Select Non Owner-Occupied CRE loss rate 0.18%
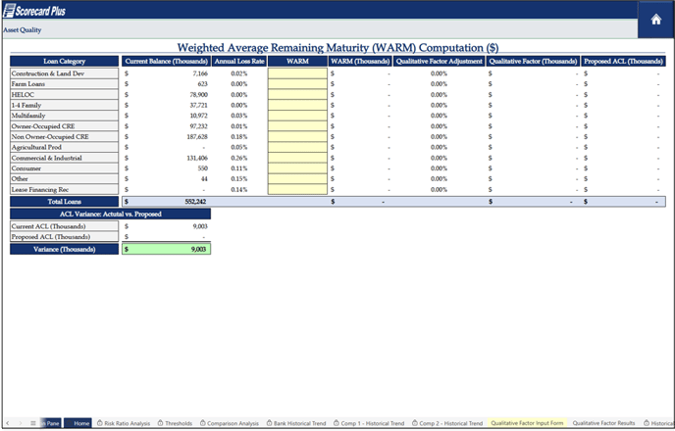 point(239,137)
